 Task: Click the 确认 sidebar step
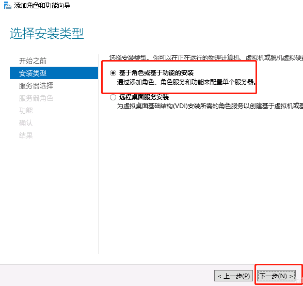[x=26, y=123]
